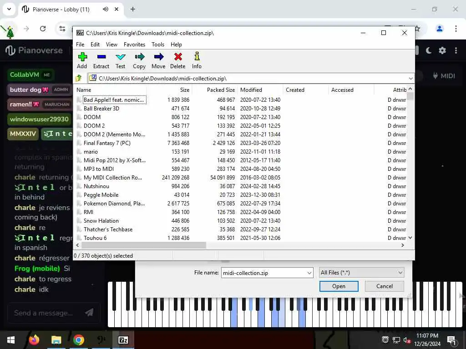Mute the Pianoverse browser tab audio
The height and width of the screenshot is (349, 466).
(x=106, y=9)
